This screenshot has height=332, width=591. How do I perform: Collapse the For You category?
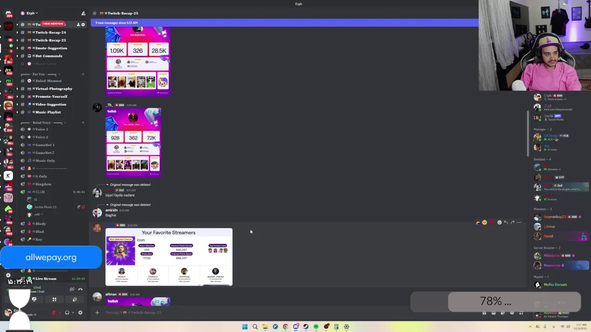click(x=44, y=74)
